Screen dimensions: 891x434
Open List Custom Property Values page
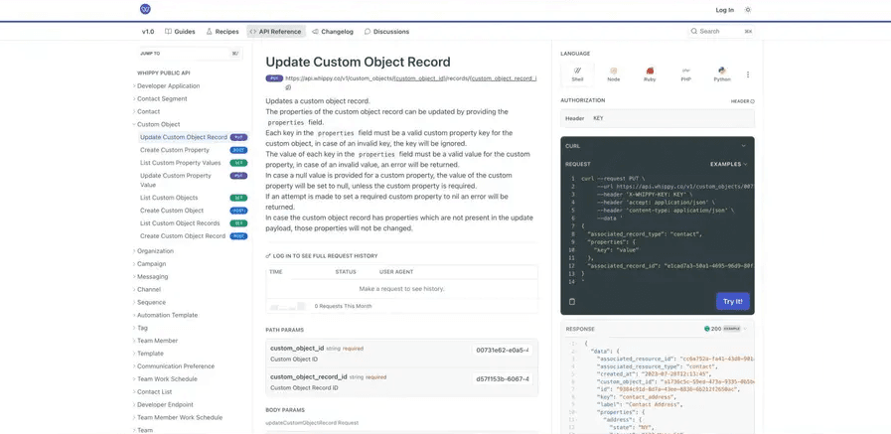194,163
